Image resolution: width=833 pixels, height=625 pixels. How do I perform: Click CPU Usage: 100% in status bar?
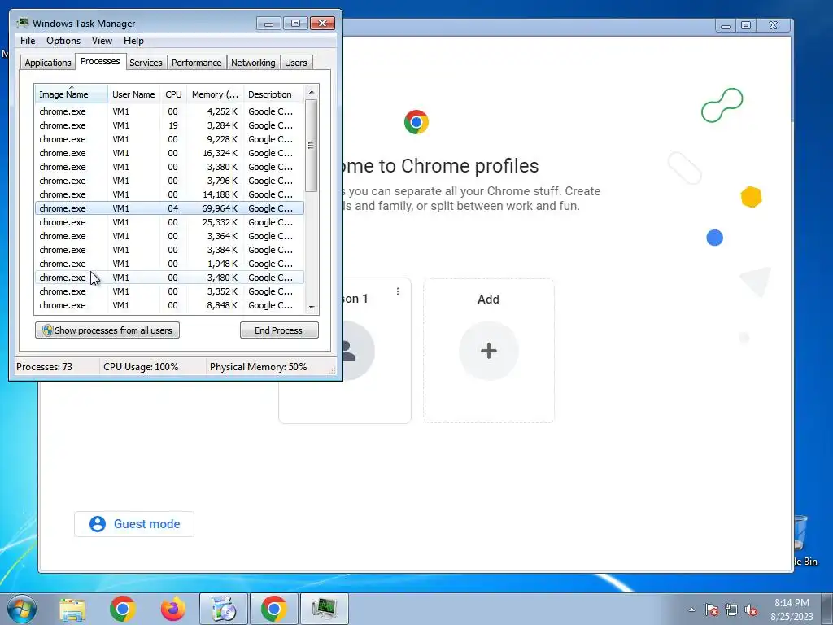[141, 367]
